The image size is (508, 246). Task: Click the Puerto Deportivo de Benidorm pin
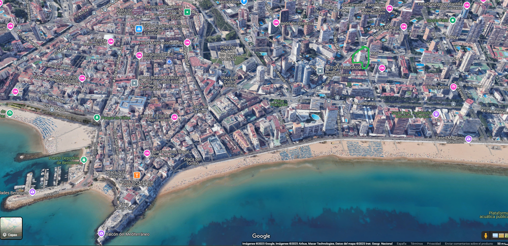pyautogui.click(x=84, y=160)
